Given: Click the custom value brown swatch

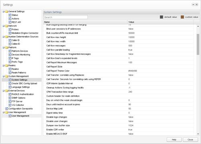Looking at the screenshot, I should [x=182, y=17].
